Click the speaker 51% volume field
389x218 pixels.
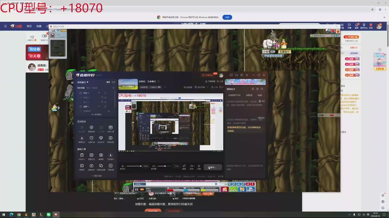177,166
